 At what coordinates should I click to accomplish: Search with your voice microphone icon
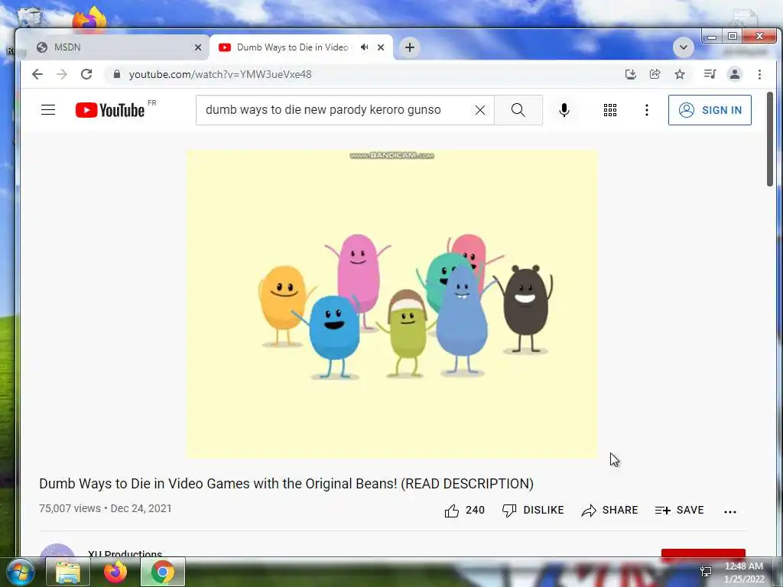[x=564, y=110]
